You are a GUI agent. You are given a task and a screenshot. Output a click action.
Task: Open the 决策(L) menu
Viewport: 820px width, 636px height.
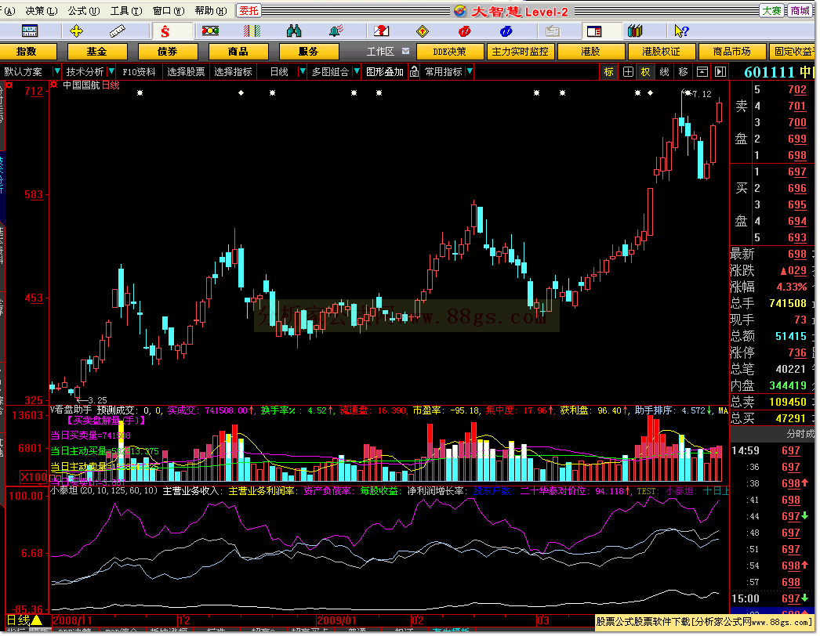coord(42,10)
